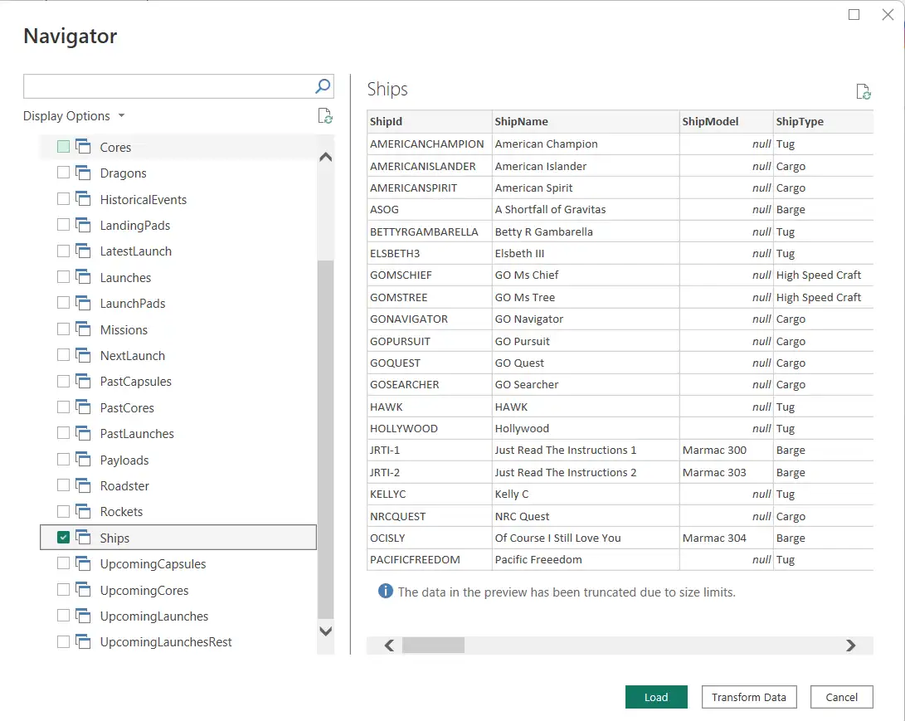Click the UpcomingCapsules table icon
The height and width of the screenshot is (721, 905).
(x=83, y=564)
